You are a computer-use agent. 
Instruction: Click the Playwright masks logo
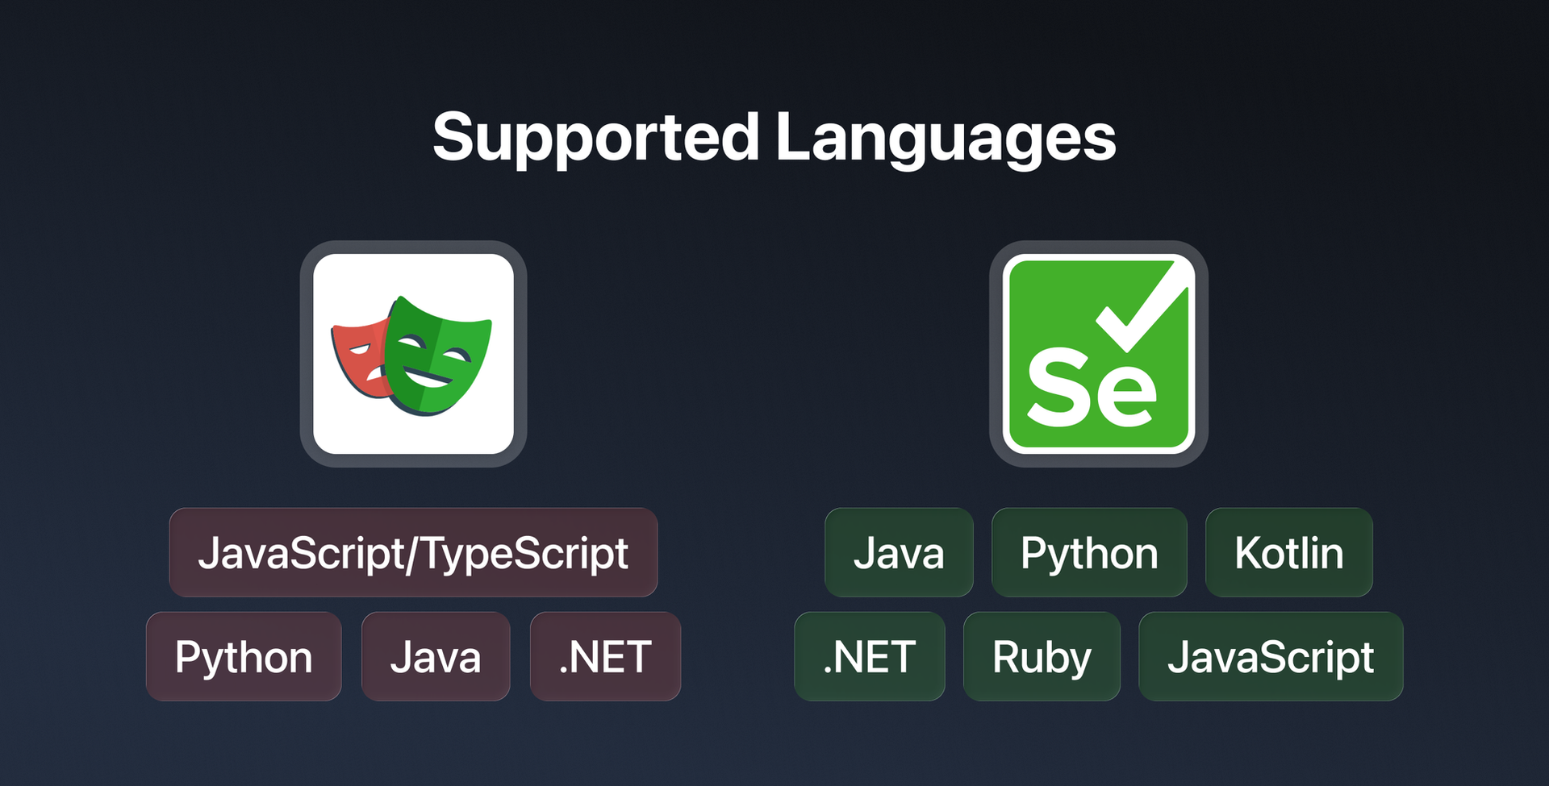(413, 353)
